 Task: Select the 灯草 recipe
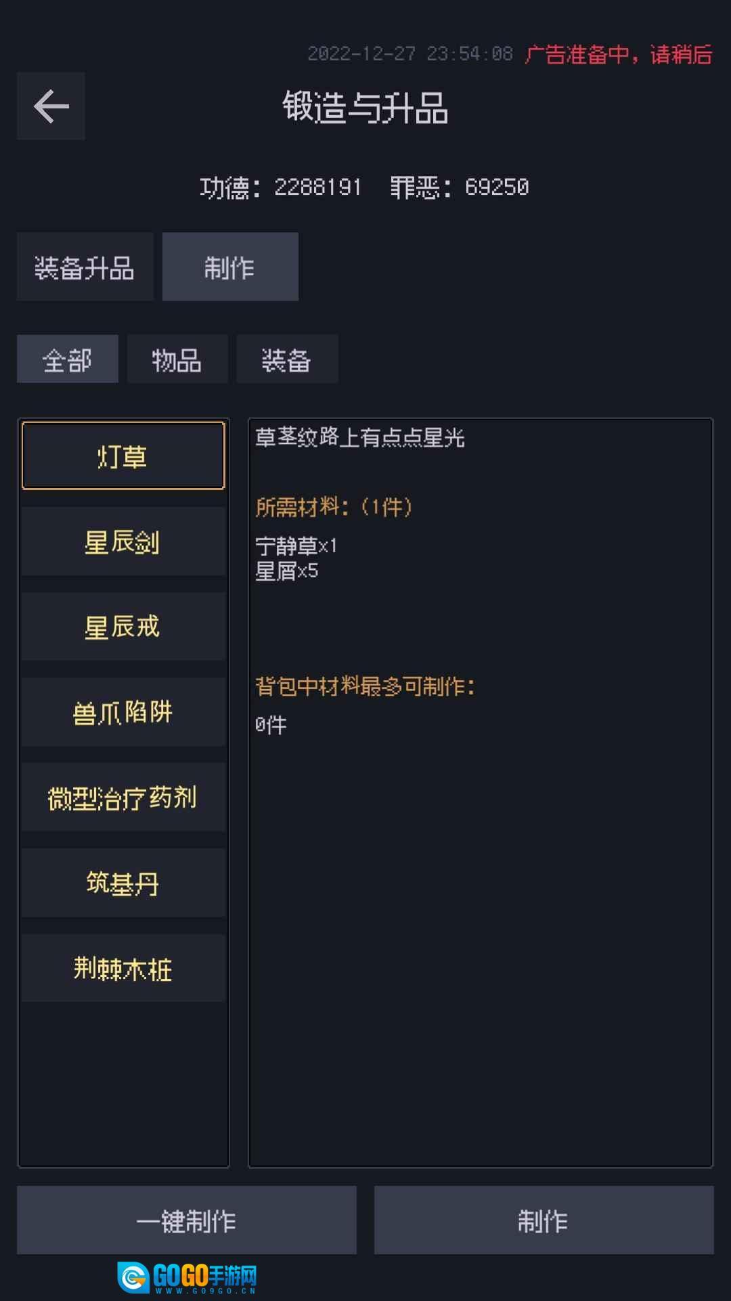coord(123,456)
